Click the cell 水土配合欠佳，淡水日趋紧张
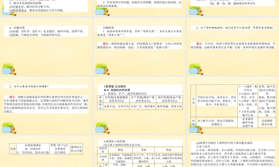This screenshot has width=279, height=167. (217, 122)
